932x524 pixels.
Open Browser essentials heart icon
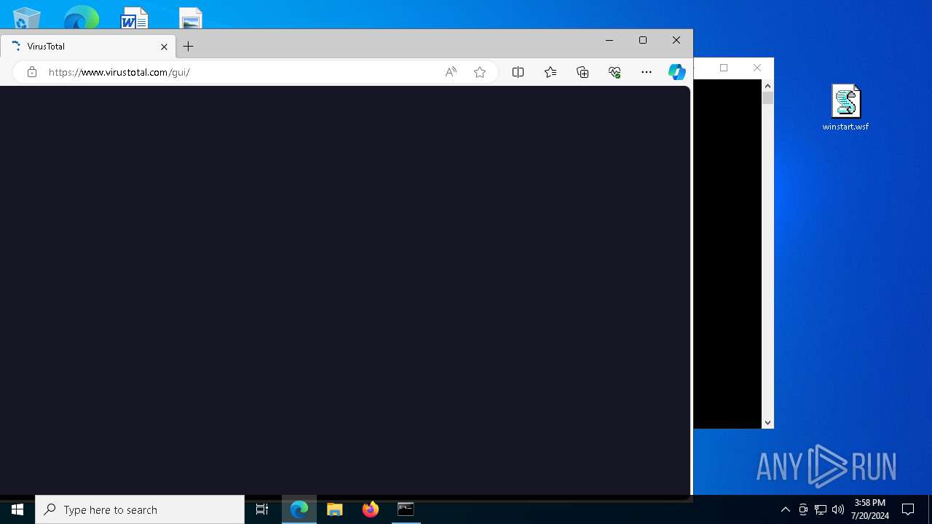pos(615,72)
